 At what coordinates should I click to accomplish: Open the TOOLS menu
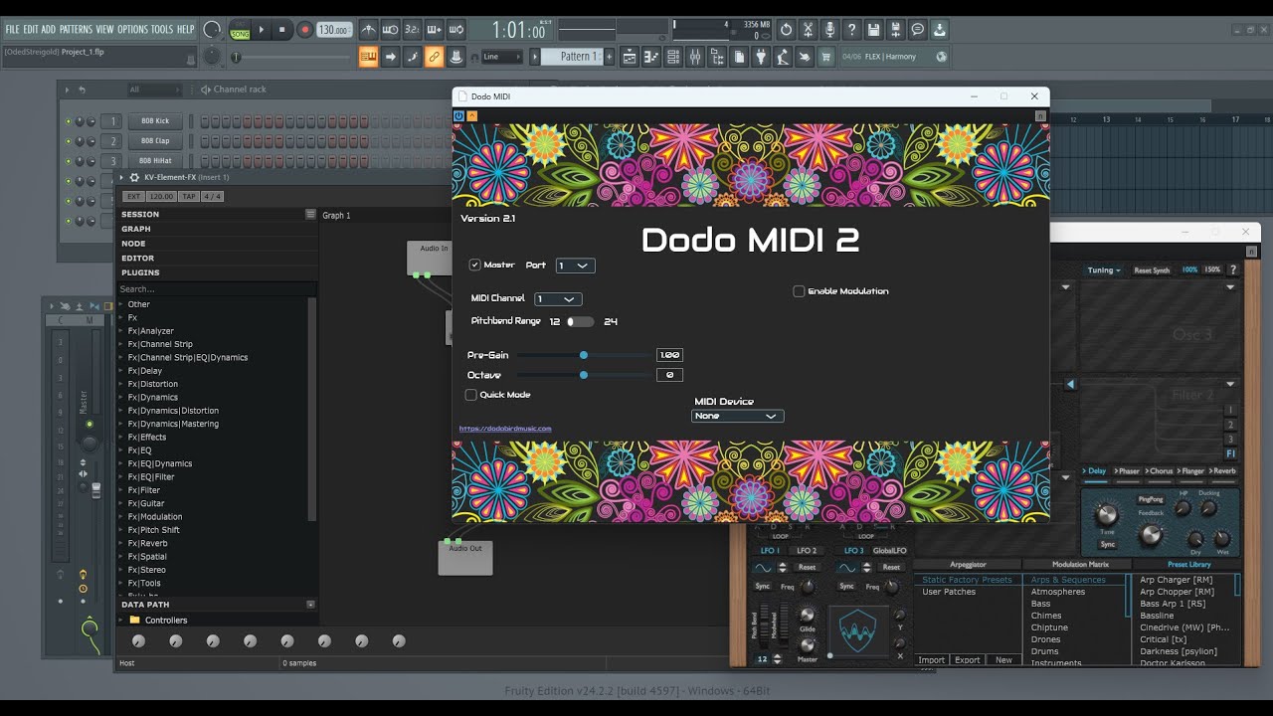pos(162,30)
